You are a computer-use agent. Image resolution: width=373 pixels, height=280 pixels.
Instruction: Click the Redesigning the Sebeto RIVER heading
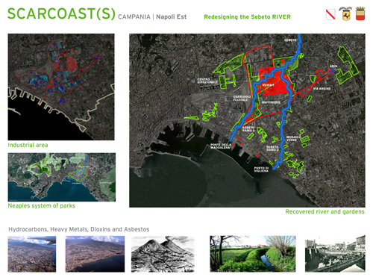247,17
